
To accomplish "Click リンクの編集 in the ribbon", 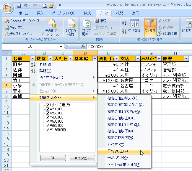I will tap(105, 34).
